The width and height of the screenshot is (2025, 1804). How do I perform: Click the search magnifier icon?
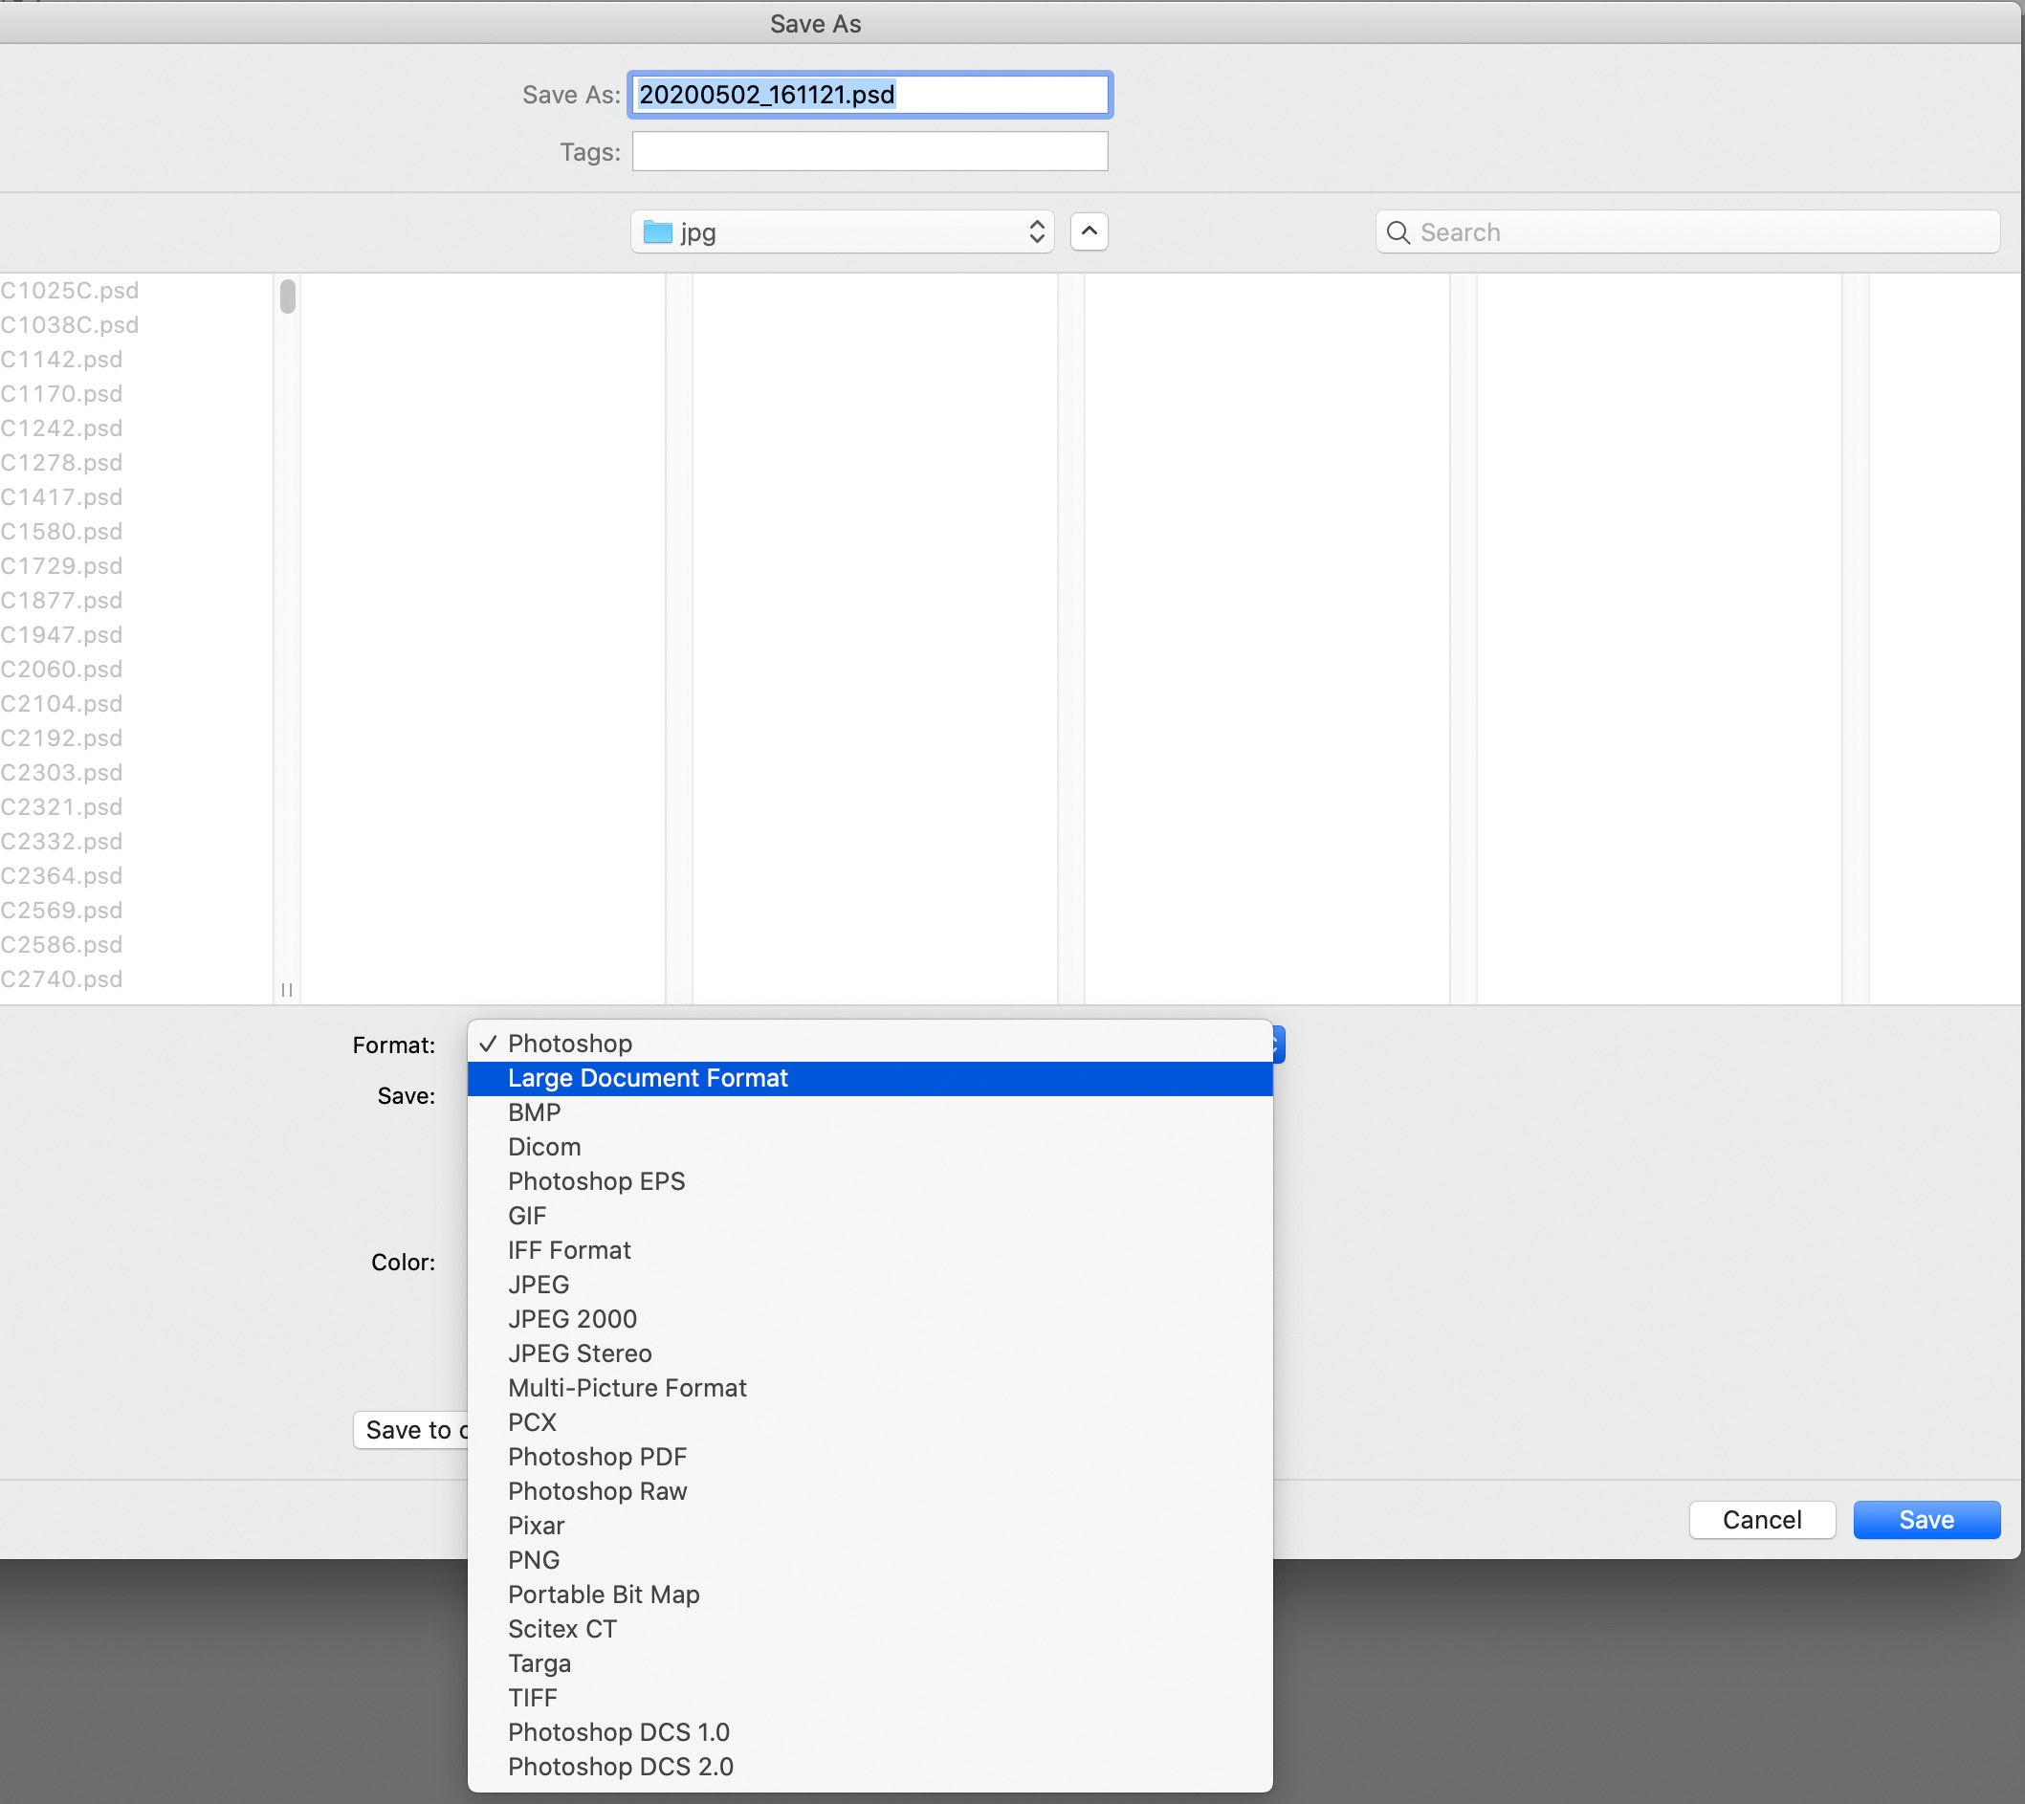click(1398, 231)
